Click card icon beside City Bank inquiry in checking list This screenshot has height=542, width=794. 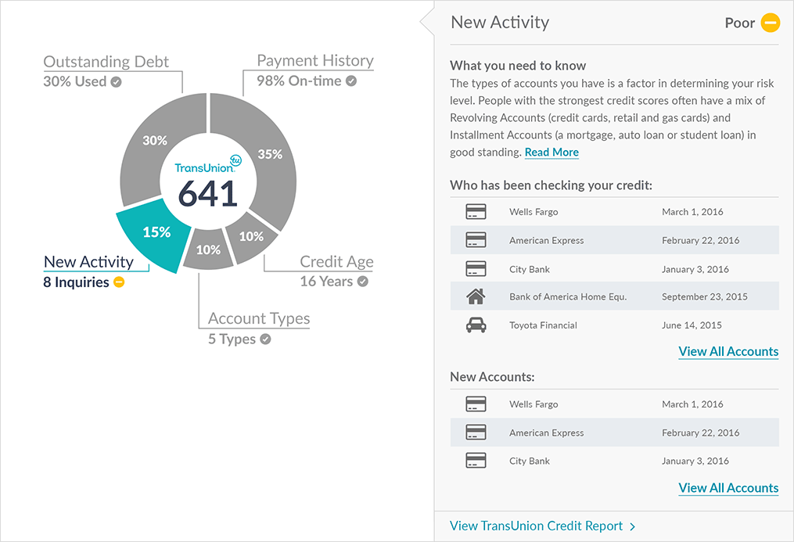pos(476,269)
